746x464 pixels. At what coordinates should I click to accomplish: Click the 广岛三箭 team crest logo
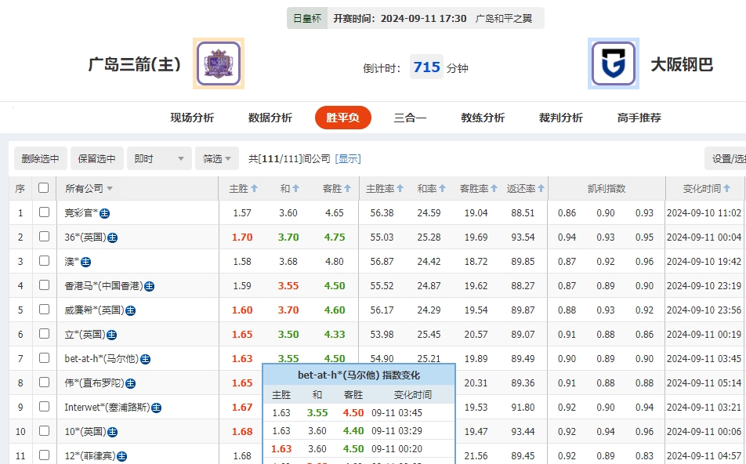click(218, 63)
